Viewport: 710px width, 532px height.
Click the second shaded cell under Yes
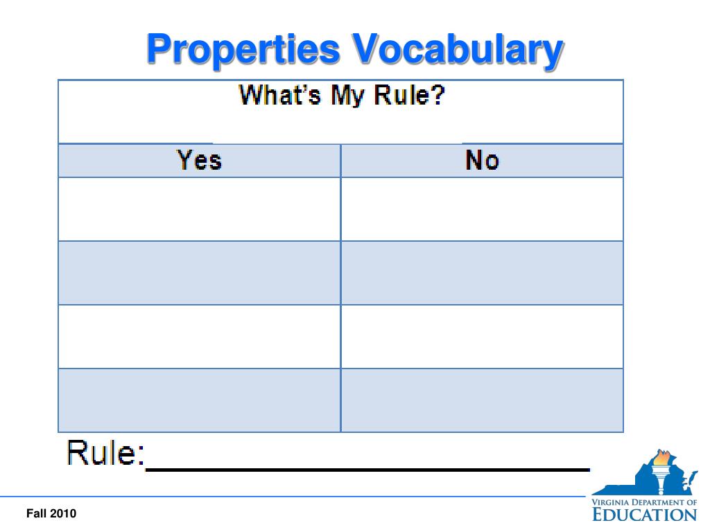coord(199,273)
